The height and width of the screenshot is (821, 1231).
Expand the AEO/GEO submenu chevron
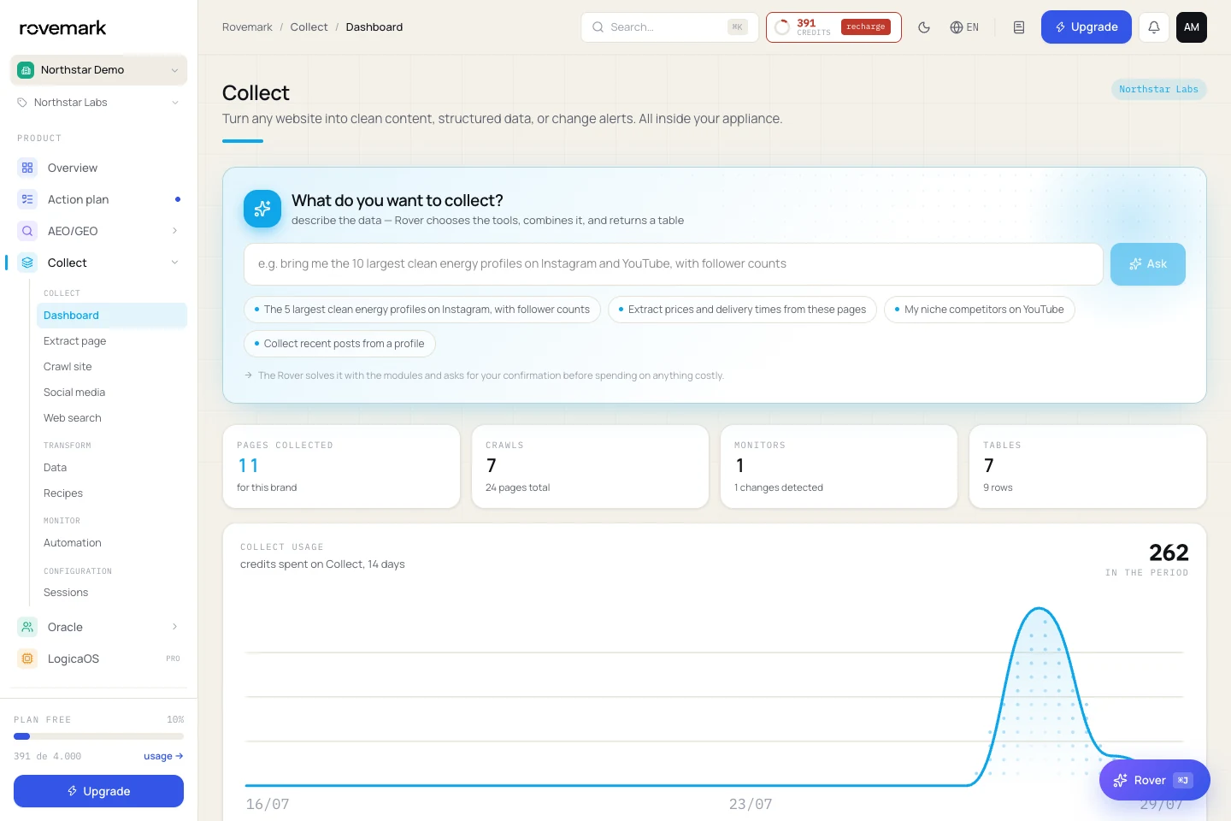pyautogui.click(x=174, y=231)
